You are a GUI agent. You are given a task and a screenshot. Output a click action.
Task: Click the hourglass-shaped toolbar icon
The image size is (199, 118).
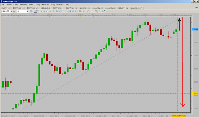(54, 11)
